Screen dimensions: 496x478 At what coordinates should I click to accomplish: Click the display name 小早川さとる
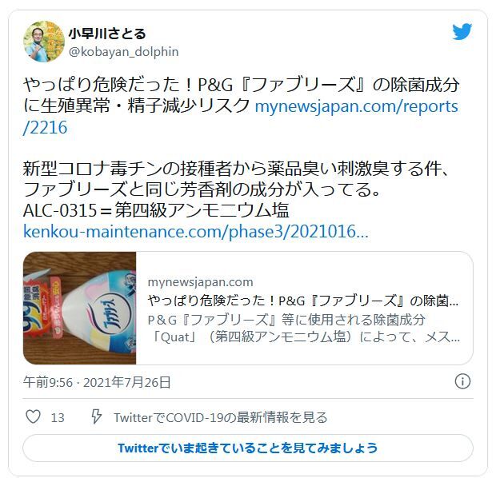107,34
